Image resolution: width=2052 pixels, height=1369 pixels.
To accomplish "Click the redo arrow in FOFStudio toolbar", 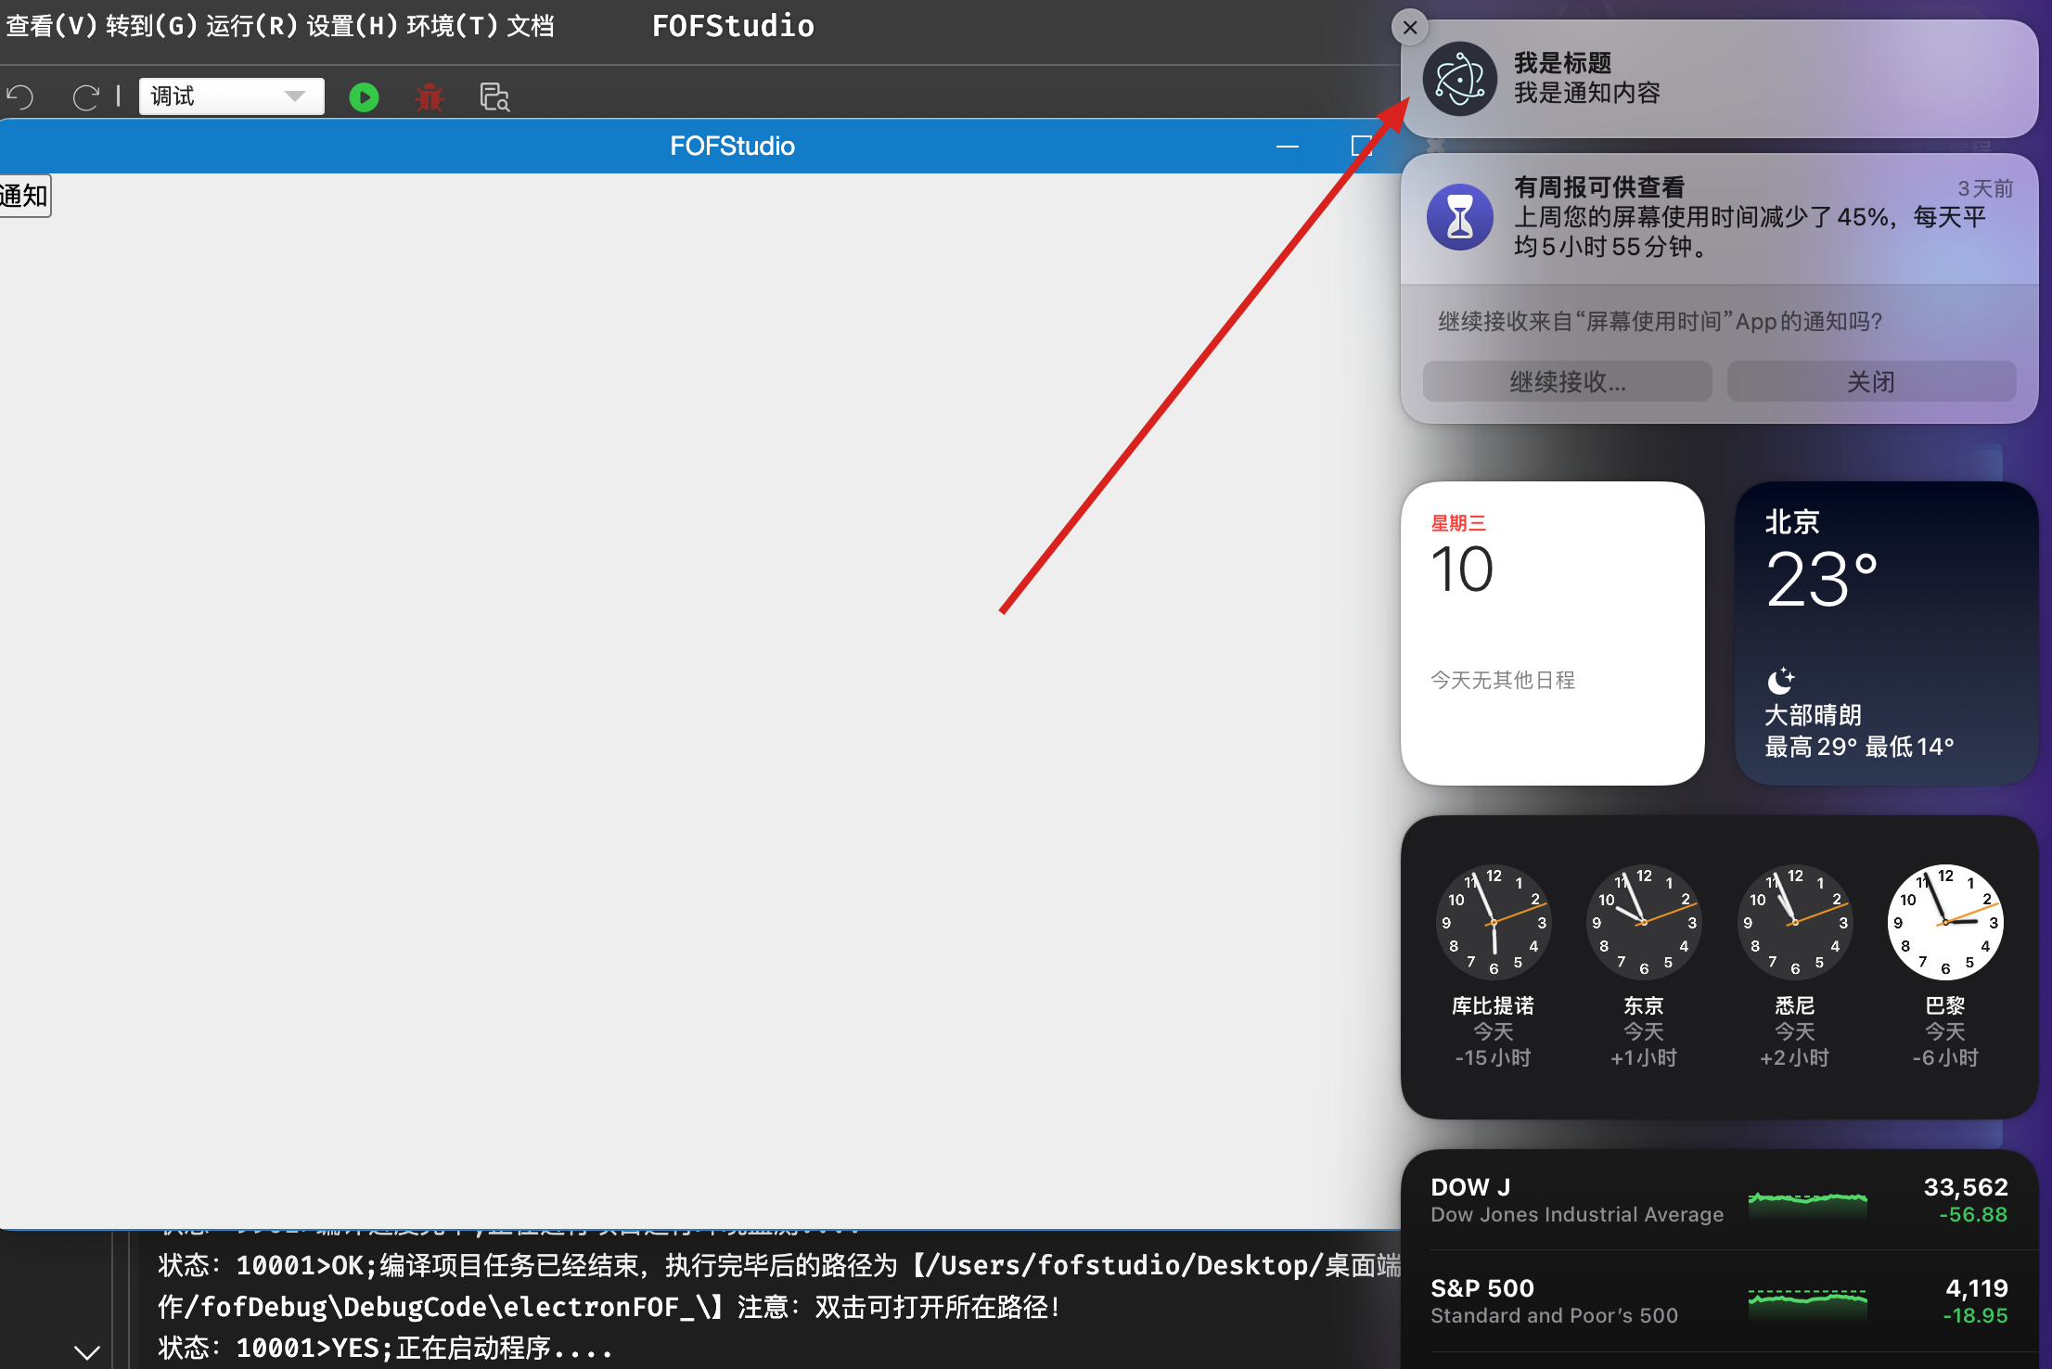I will [x=86, y=97].
